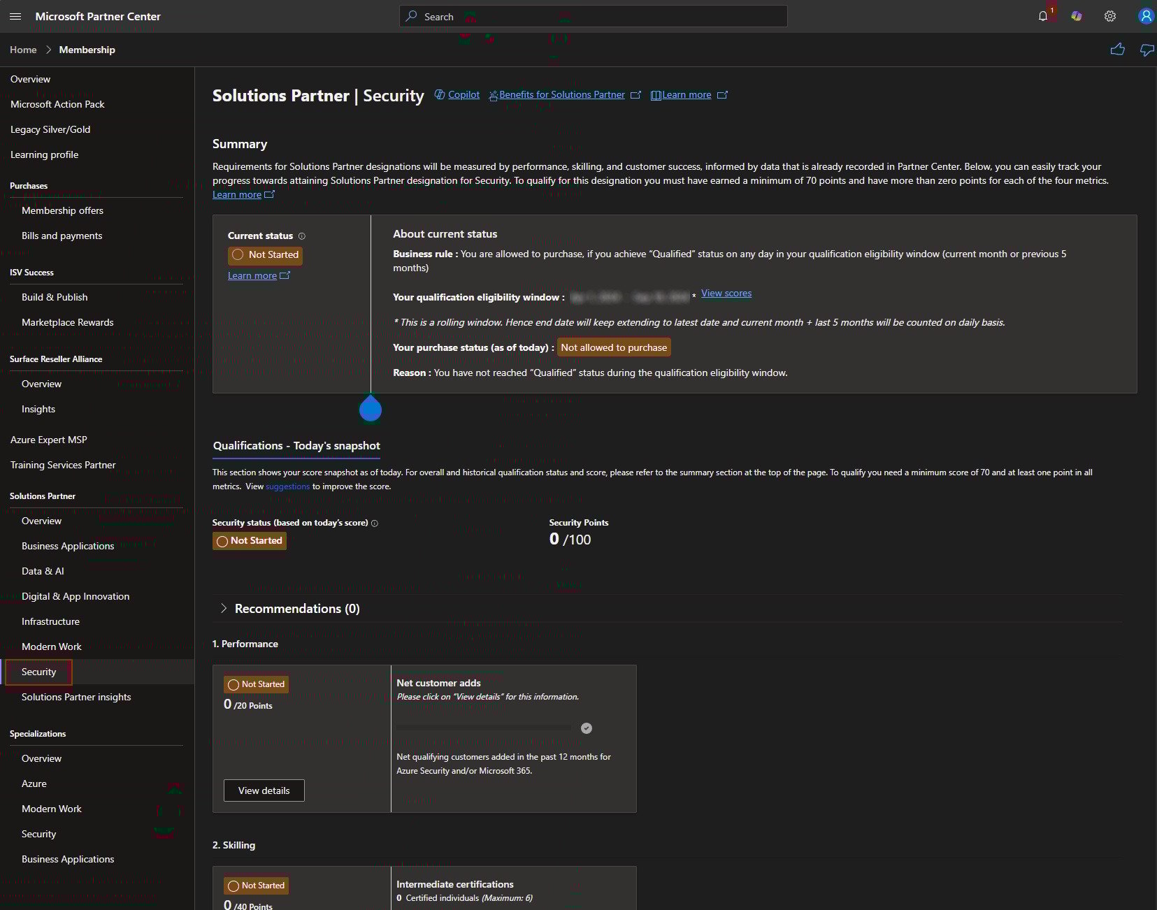
Task: Go to Home breadcrumb
Action: click(x=23, y=50)
